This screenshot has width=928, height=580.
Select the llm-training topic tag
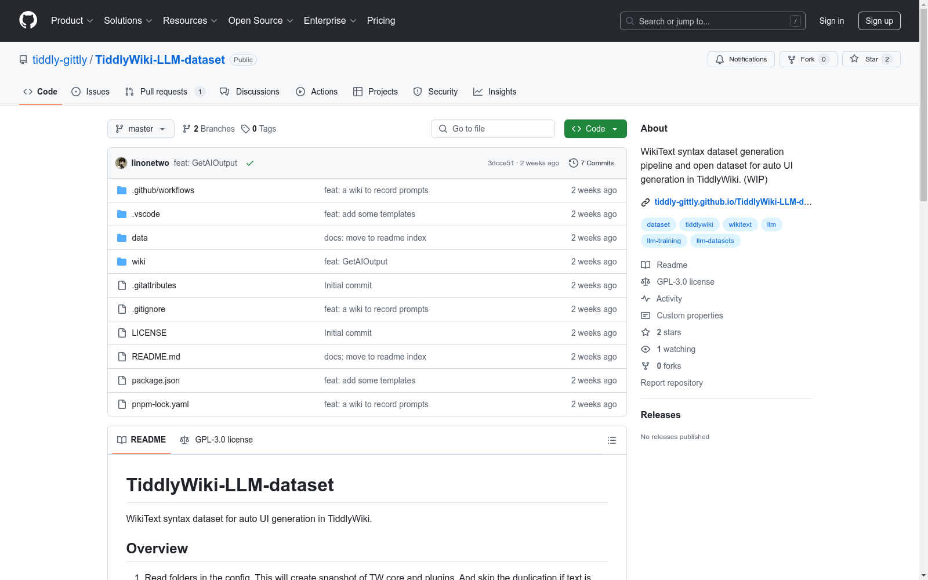pos(664,241)
